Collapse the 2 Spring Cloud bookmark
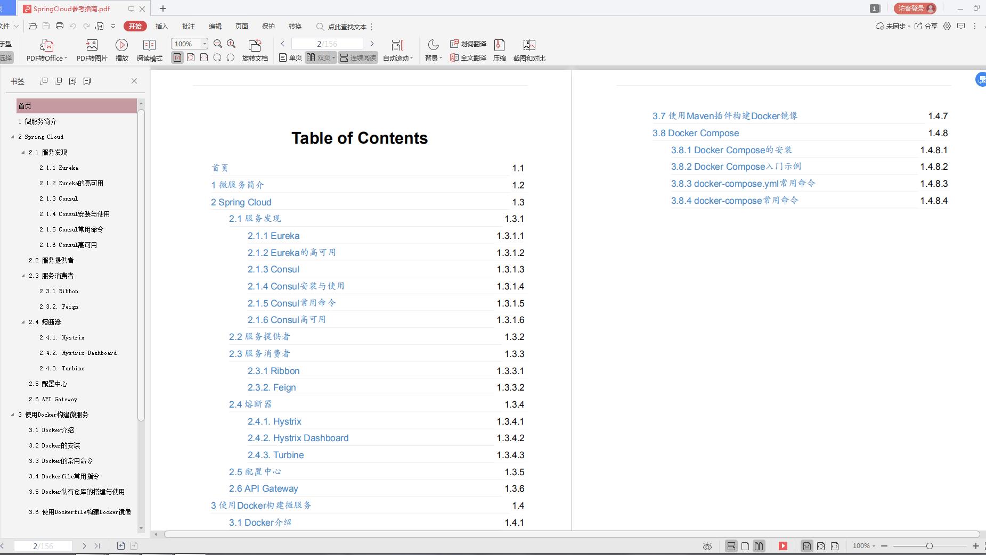986x555 pixels. click(x=13, y=137)
